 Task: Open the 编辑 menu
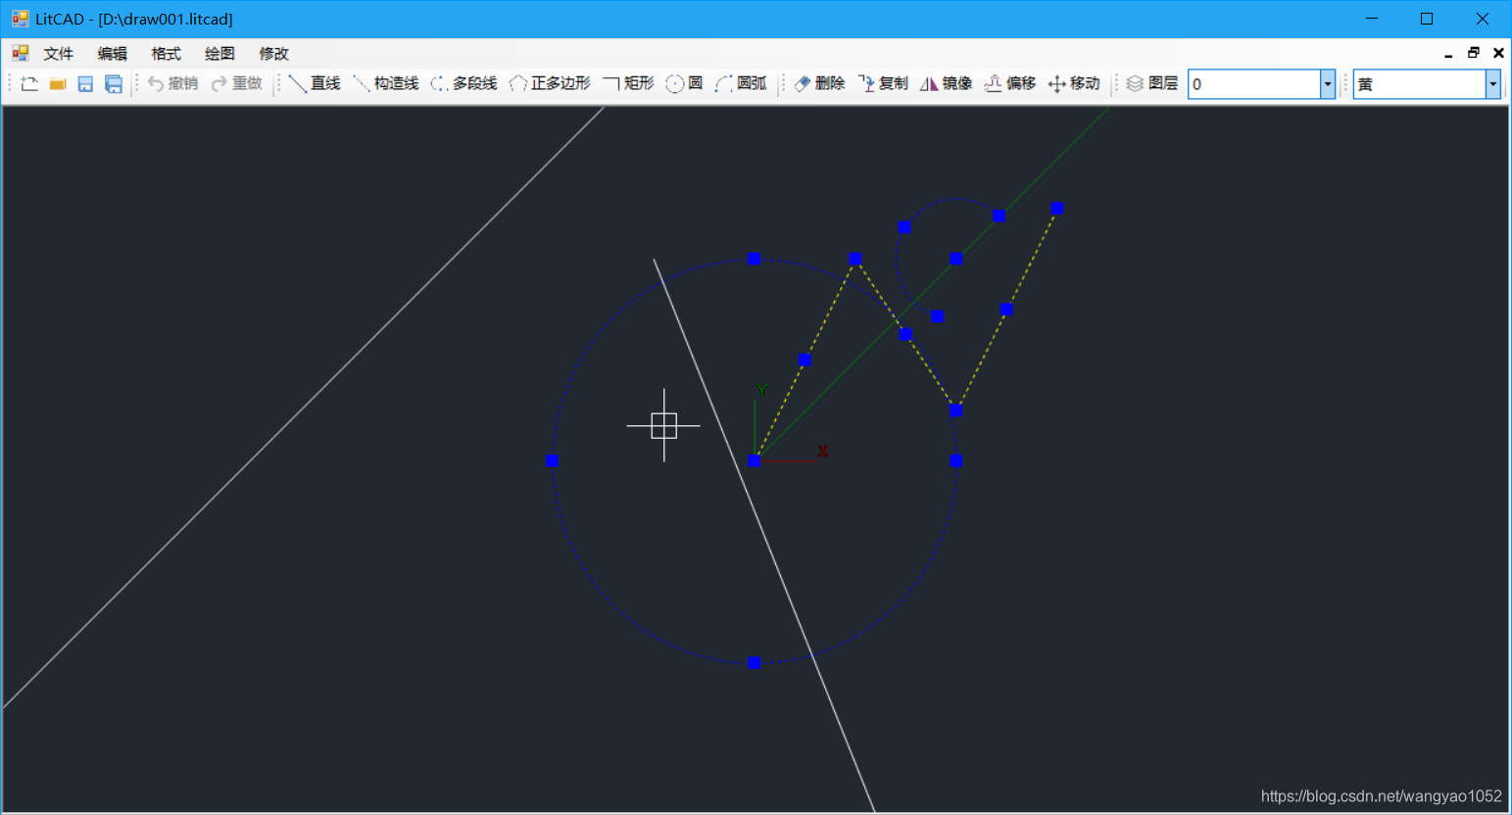coord(113,54)
